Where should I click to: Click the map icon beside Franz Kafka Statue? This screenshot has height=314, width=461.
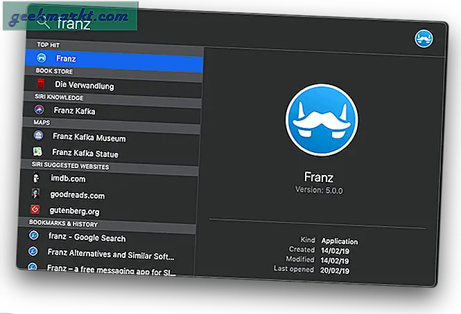(38, 152)
